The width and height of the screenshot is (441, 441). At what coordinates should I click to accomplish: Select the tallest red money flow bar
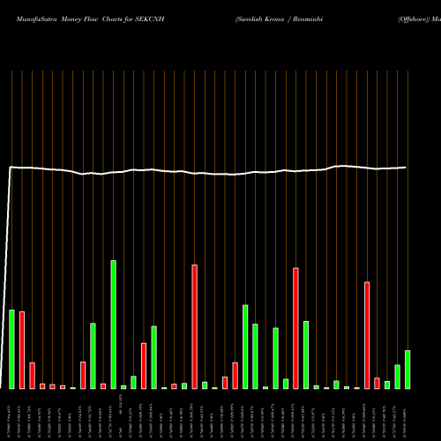195,327
